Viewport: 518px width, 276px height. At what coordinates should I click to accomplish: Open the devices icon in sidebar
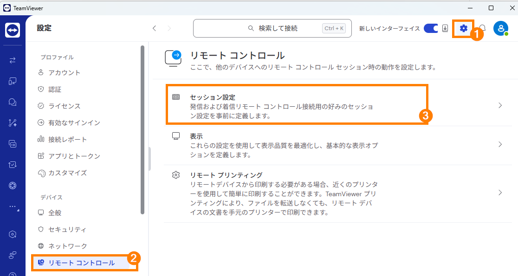[13, 81]
